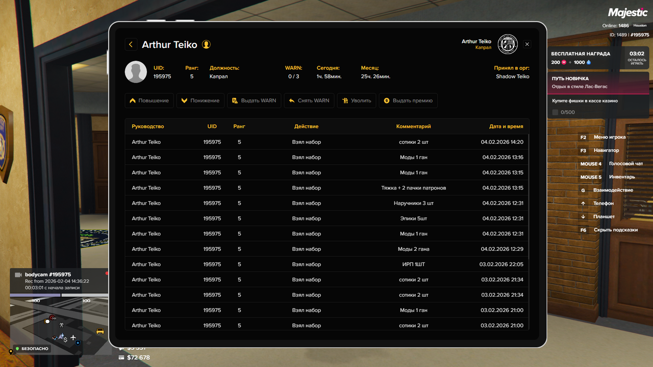Click Выдать премию button
The width and height of the screenshot is (653, 367).
(408, 100)
